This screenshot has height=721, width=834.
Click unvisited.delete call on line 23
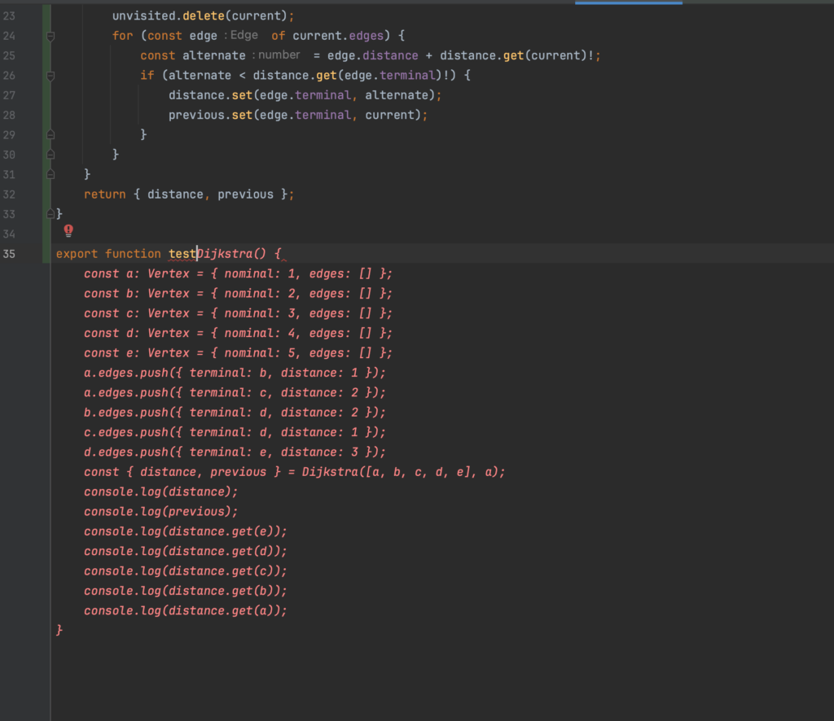[x=203, y=15]
